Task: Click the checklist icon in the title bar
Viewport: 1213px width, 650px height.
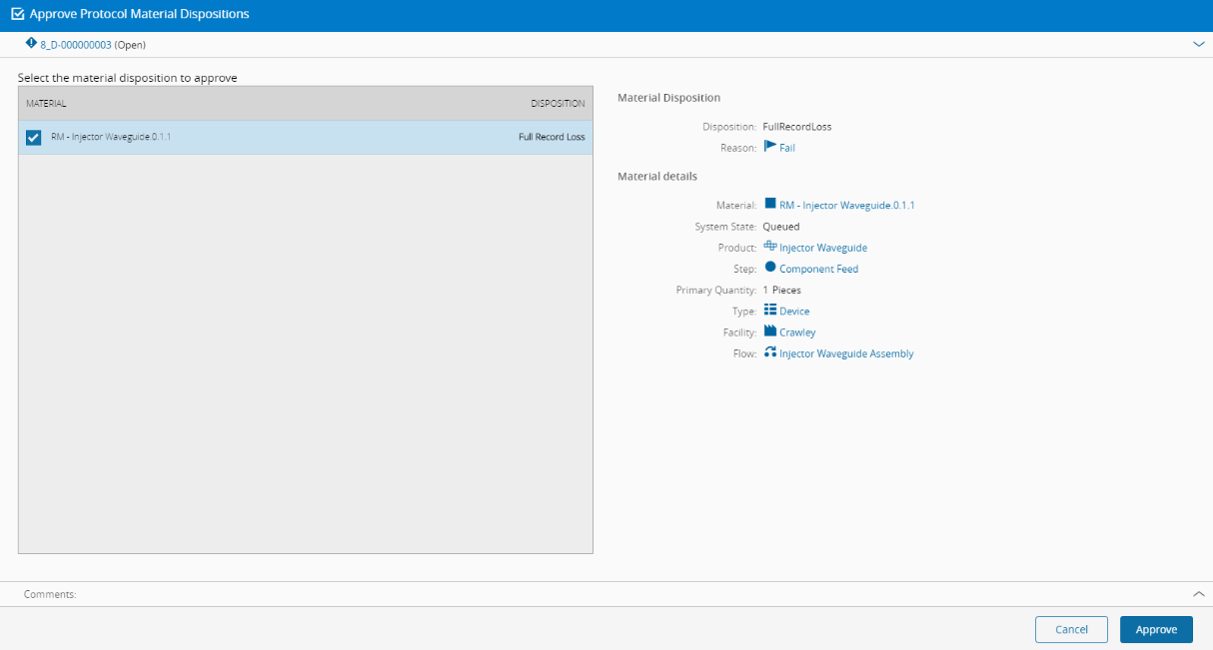Action: [17, 15]
